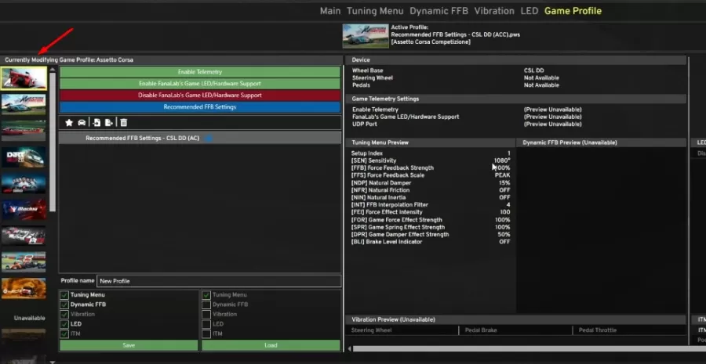Screen dimensions: 706x364
Task: Click the Enable Telemetry button
Action: coord(200,72)
